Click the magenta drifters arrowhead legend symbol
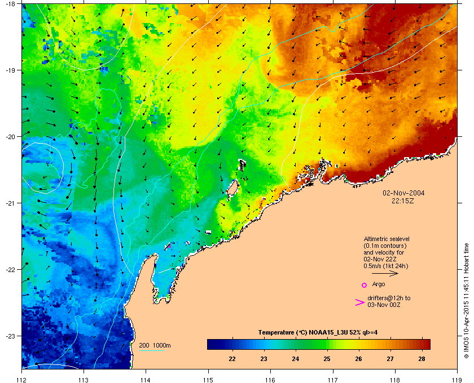The width and height of the screenshot is (474, 383). click(359, 302)
